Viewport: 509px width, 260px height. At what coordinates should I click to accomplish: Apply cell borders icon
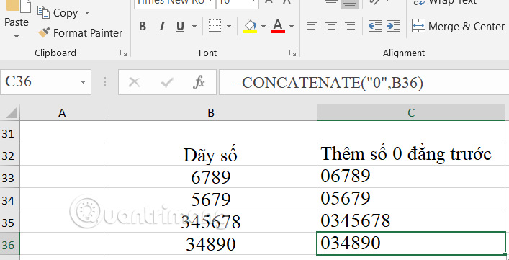[215, 26]
